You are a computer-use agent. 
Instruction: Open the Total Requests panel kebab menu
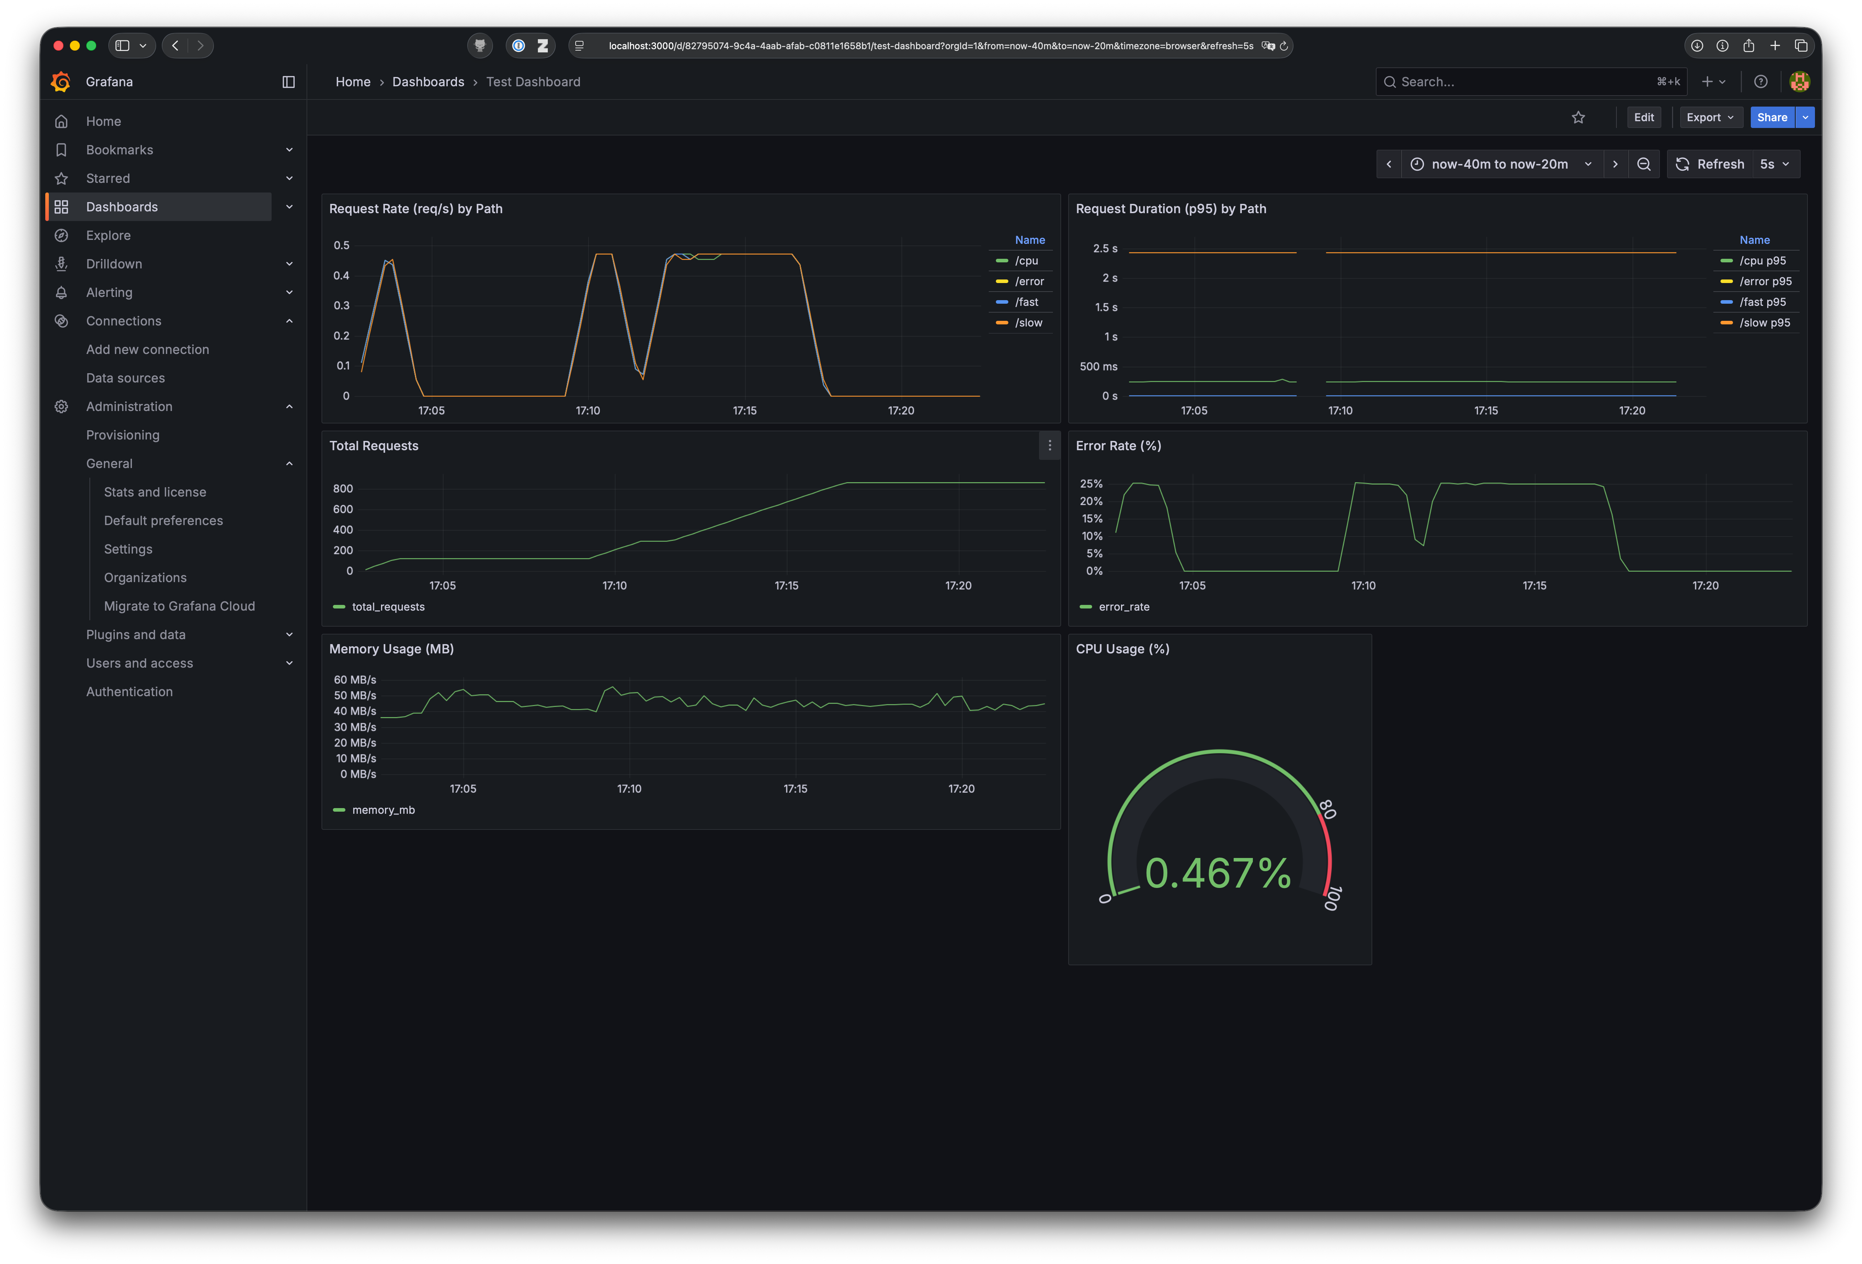(1050, 445)
